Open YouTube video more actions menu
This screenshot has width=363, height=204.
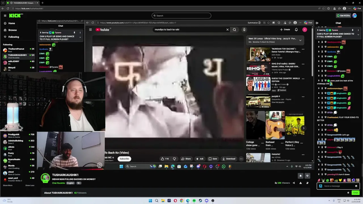[x=241, y=159]
